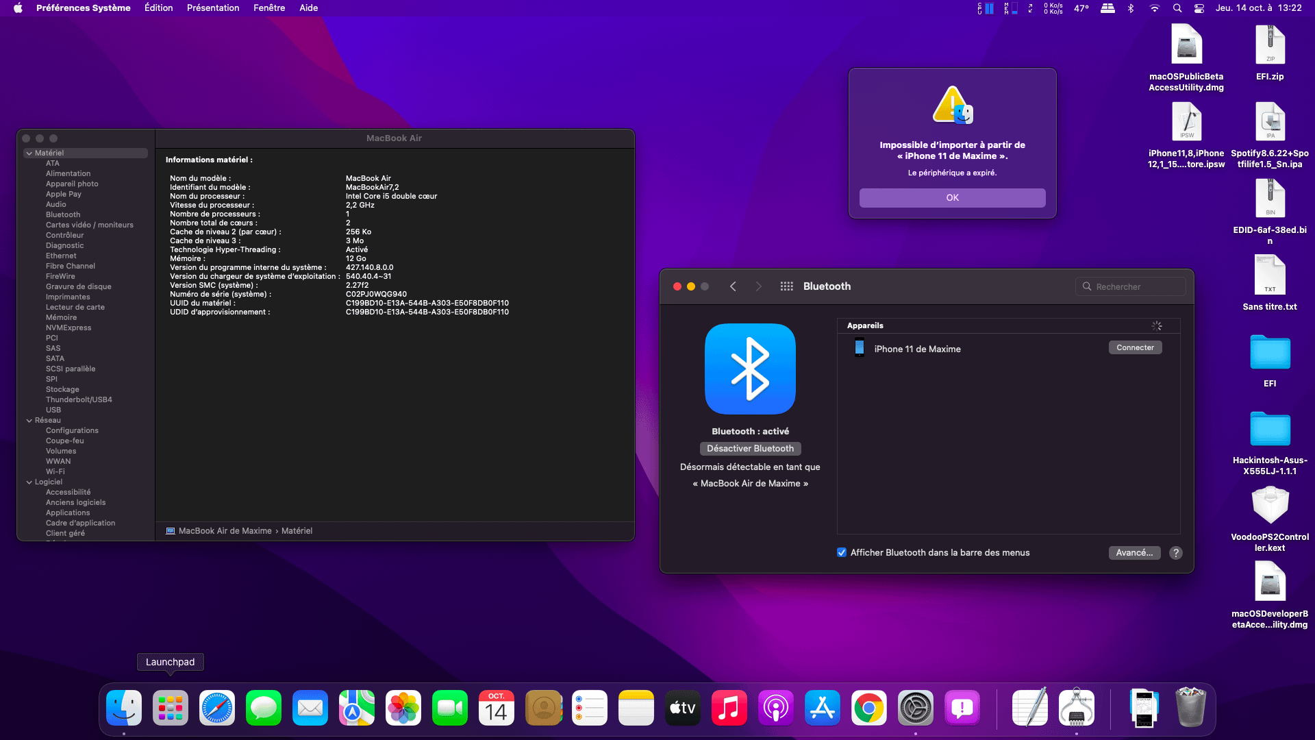Select VoodooPS2Controller.kext on desktop
Image resolution: width=1315 pixels, height=740 pixels.
(x=1270, y=518)
